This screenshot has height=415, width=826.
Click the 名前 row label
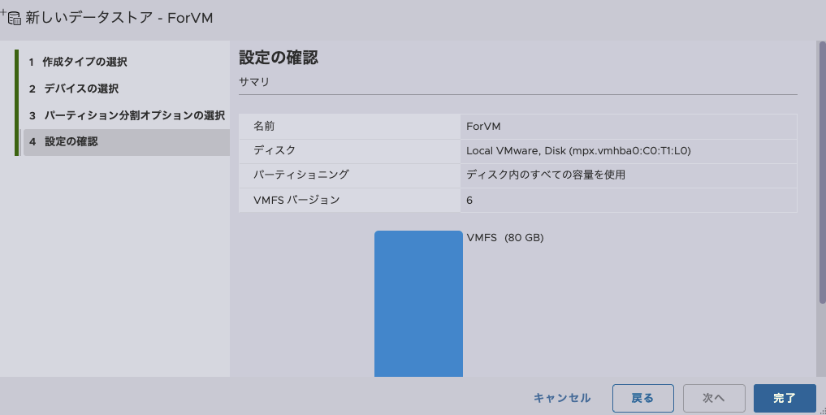pyautogui.click(x=264, y=127)
